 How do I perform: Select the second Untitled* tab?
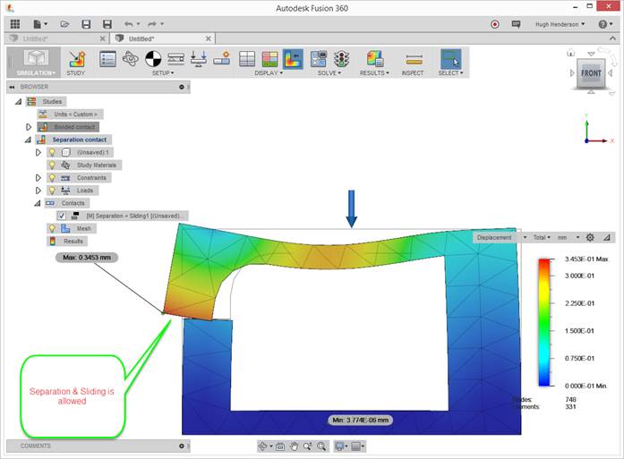pyautogui.click(x=162, y=38)
